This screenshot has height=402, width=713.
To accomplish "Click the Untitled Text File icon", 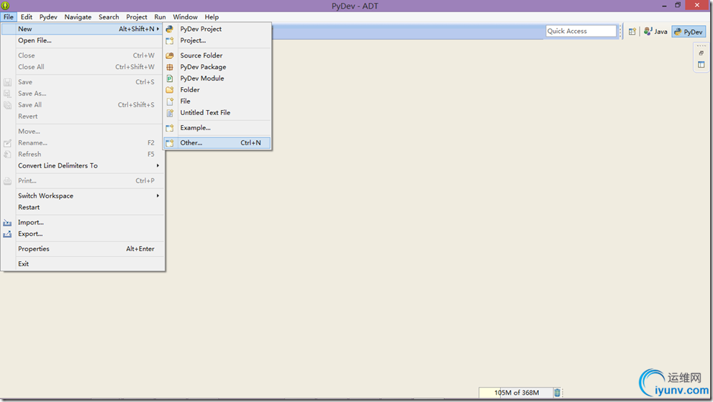I will 170,112.
